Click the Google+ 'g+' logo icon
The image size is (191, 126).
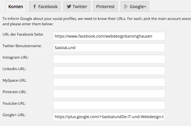126,6
